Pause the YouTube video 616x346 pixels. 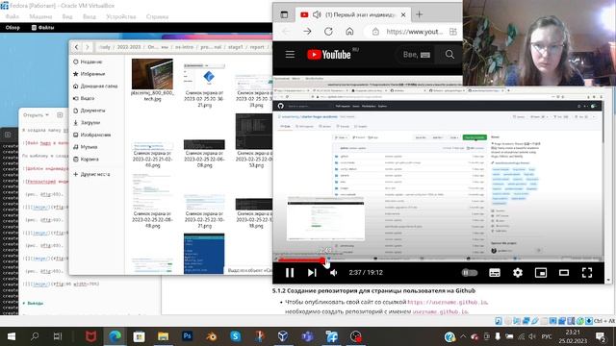point(290,273)
